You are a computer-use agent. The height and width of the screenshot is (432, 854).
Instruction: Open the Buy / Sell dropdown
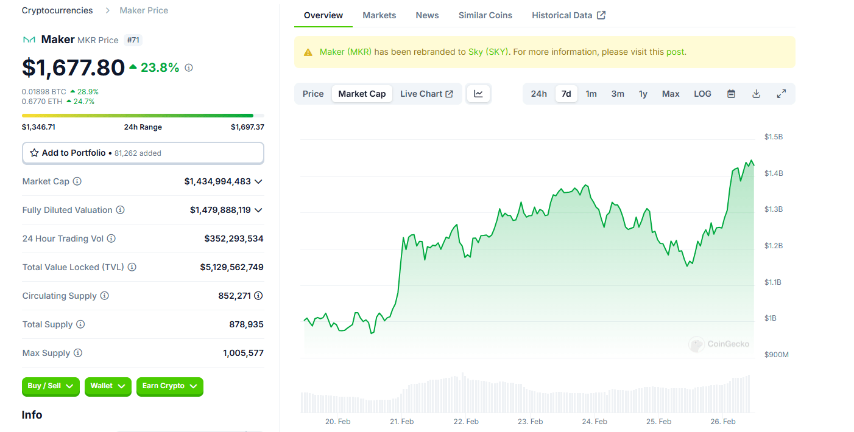[x=51, y=386]
